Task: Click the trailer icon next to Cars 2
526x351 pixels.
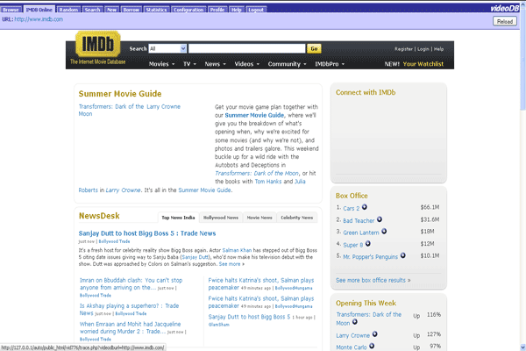Action: click(365, 208)
